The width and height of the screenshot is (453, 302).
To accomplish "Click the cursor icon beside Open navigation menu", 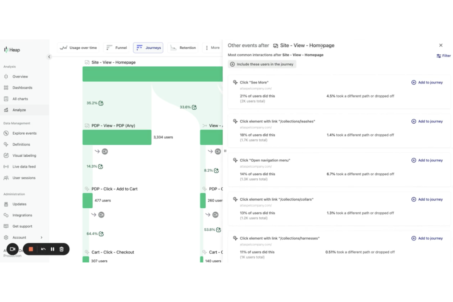I will click(235, 160).
